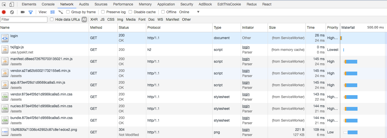
Task: Click the manifest.d8eed7267f0703135021.min.js file icon
Action: click(5, 62)
